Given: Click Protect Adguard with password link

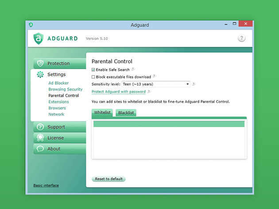Looking at the screenshot, I should (x=119, y=91).
